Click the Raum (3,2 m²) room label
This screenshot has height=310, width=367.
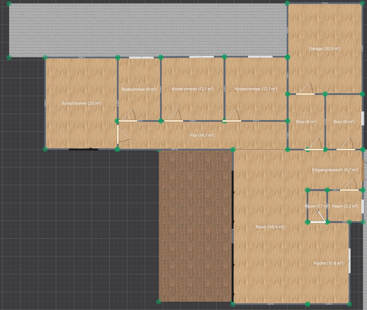[345, 206]
